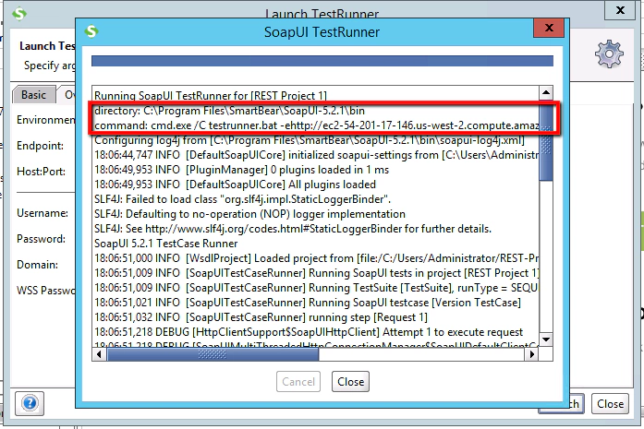644x429 pixels.
Task: Click the Password: label in Launch TestRunner
Action: pyautogui.click(x=41, y=239)
